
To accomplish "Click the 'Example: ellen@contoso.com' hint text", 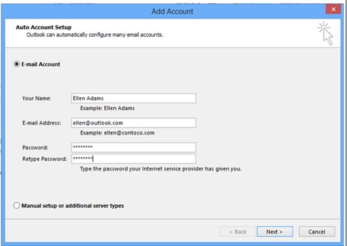I will click(118, 133).
